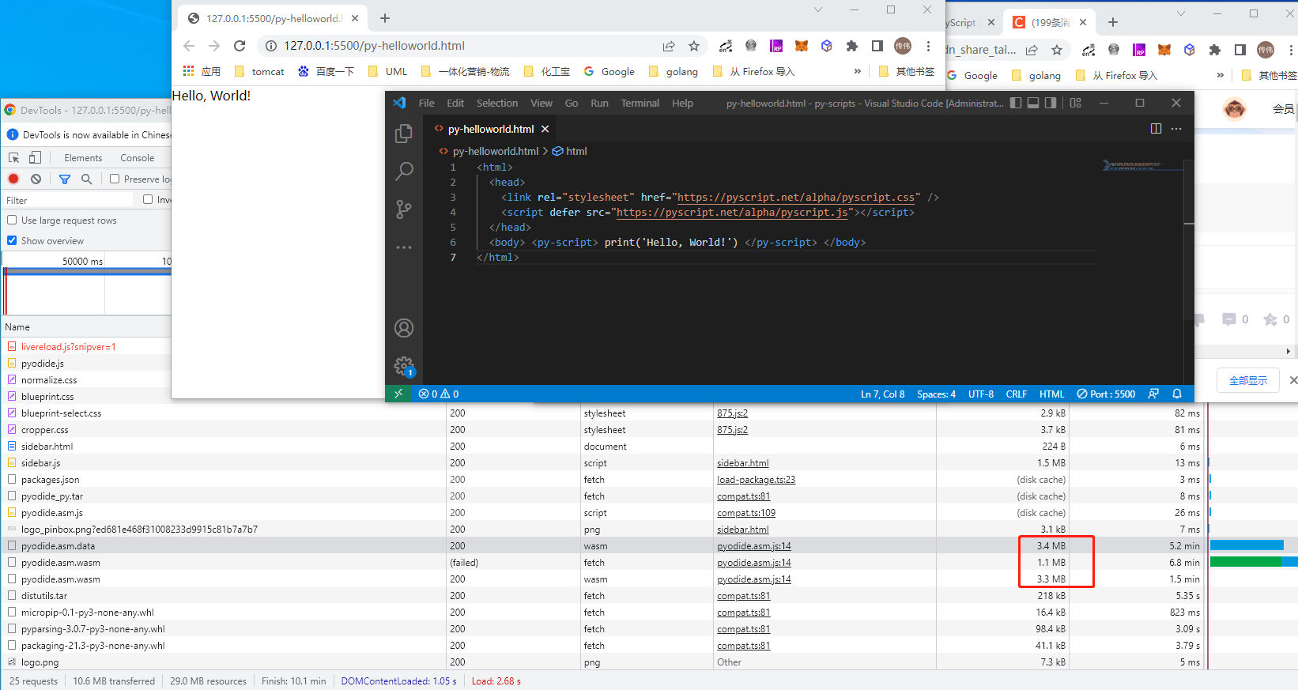
Task: Toggle VS Code primary side bar
Action: click(1016, 103)
